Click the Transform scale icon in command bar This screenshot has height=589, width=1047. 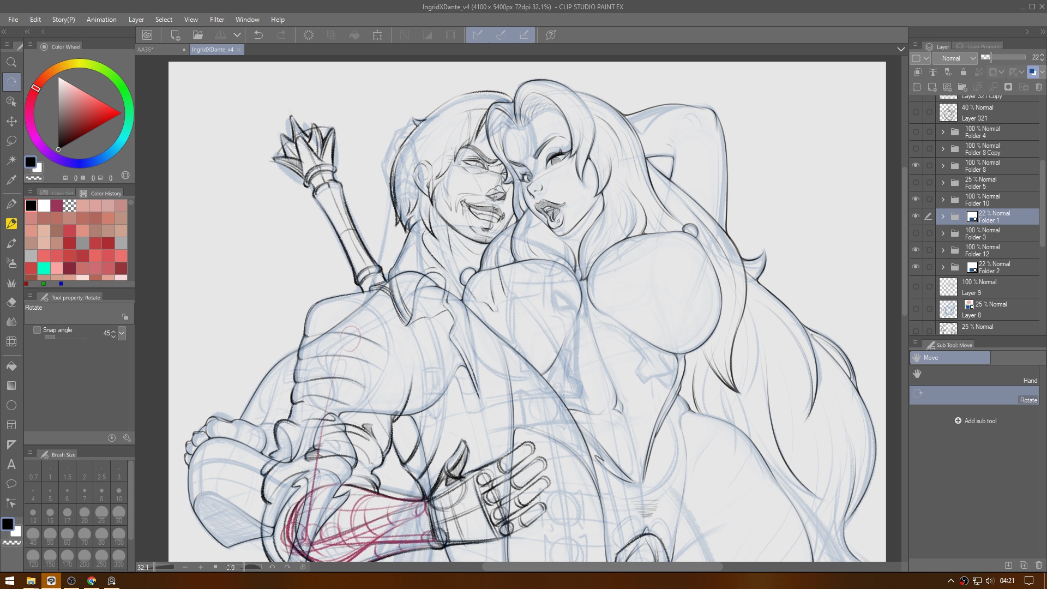[377, 35]
